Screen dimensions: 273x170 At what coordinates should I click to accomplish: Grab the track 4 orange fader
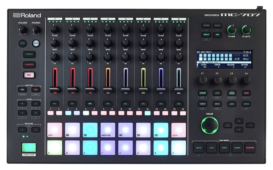[x=108, y=89]
